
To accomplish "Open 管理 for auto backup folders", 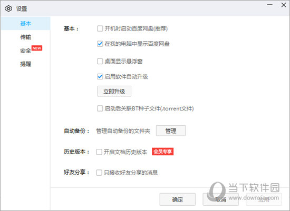I will 171,130.
